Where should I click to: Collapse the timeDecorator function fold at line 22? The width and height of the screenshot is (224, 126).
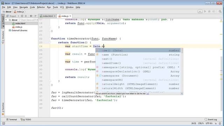(50, 38)
